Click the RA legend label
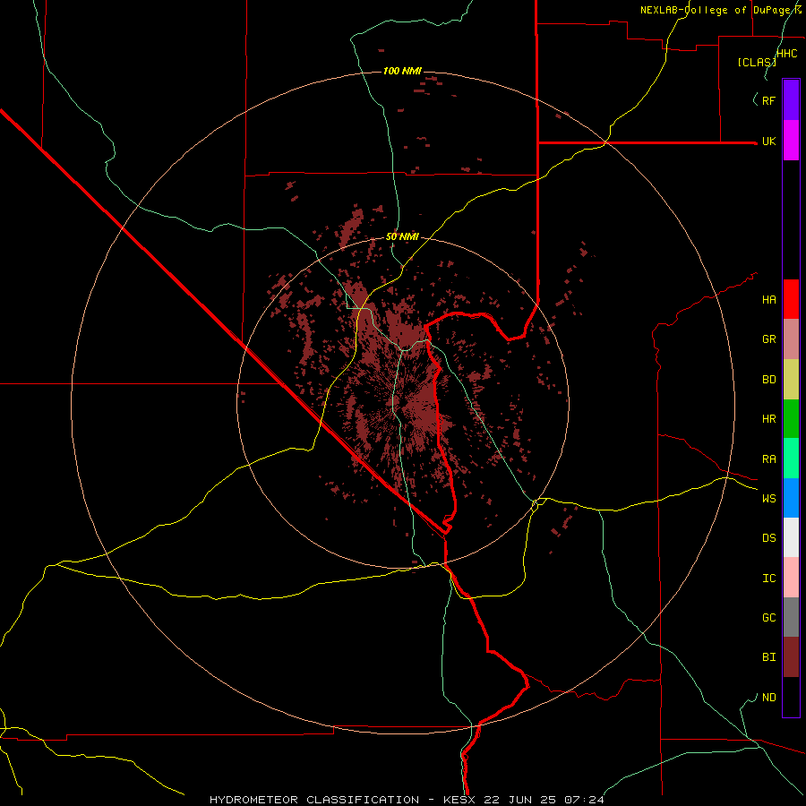The image size is (806, 806). click(768, 459)
